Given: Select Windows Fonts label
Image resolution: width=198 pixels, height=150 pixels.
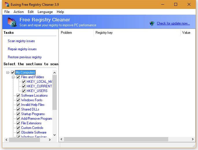Looking at the screenshot, I should [x=32, y=100].
